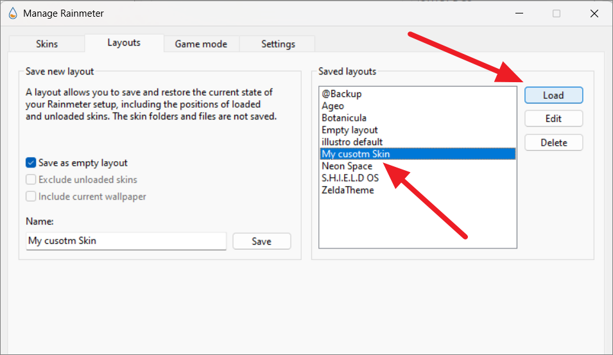The width and height of the screenshot is (613, 355).
Task: Load the selected layout
Action: coord(553,95)
